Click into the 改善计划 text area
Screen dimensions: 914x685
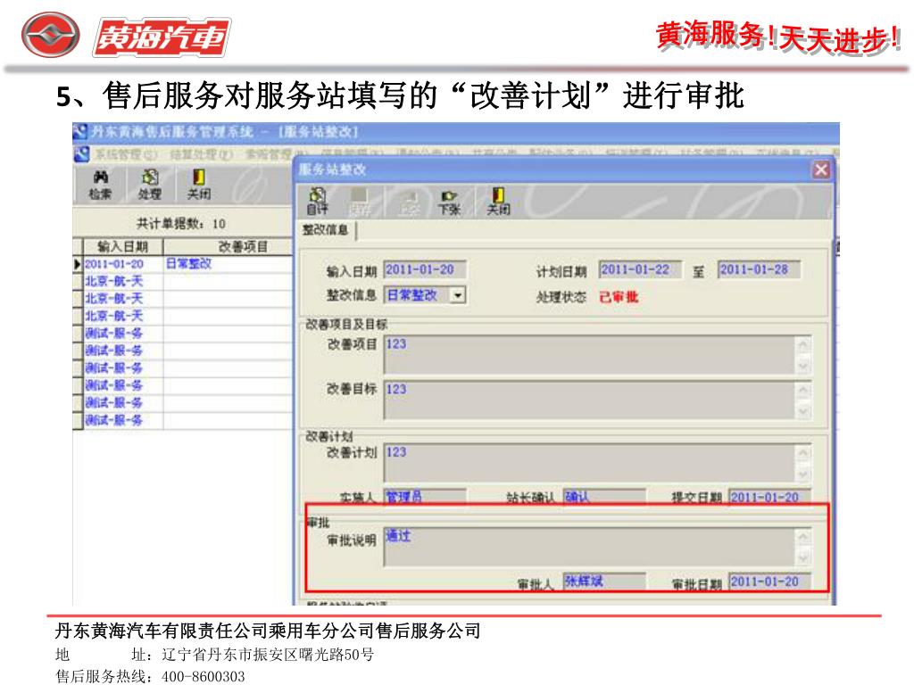pyautogui.click(x=589, y=463)
